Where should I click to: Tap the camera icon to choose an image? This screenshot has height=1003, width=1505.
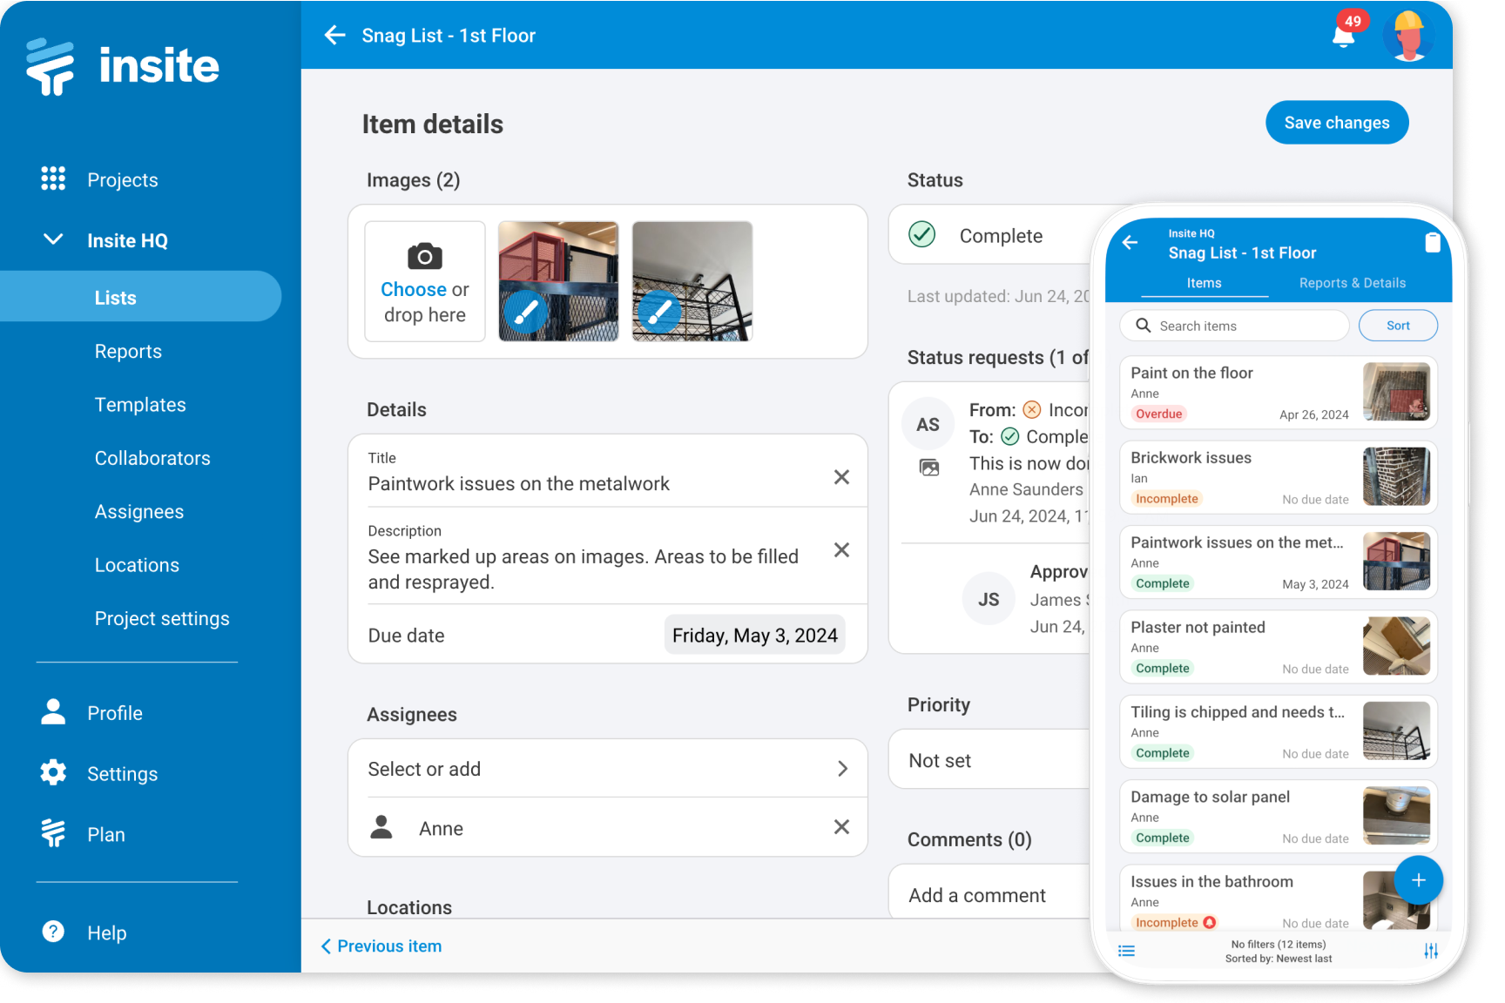click(424, 257)
